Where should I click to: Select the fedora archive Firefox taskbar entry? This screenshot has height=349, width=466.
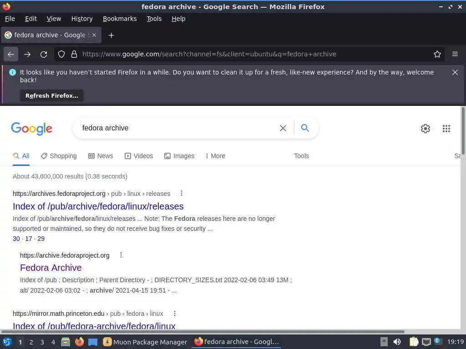coord(237,342)
